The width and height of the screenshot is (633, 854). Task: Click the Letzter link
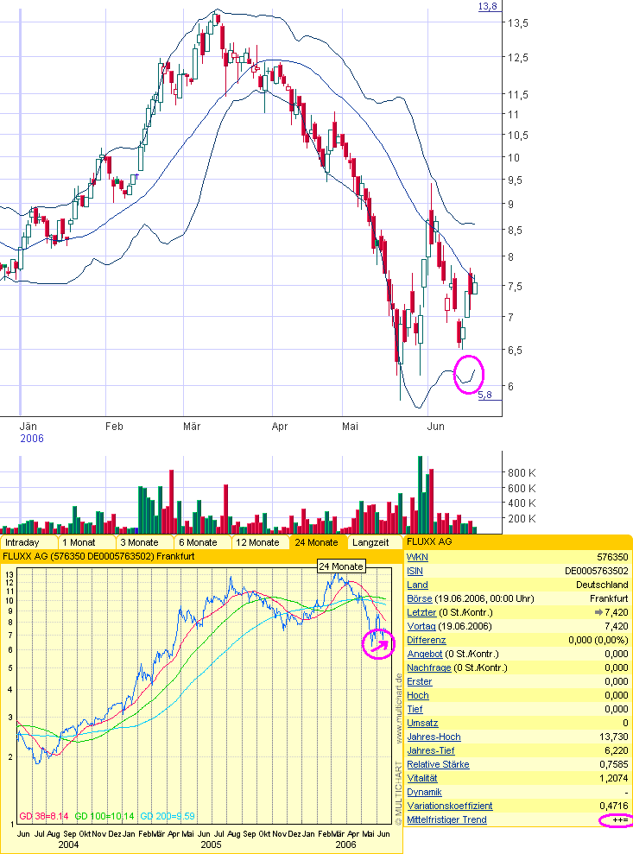pyautogui.click(x=421, y=612)
